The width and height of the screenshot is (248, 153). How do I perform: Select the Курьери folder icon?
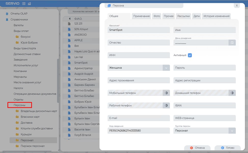click(17, 134)
